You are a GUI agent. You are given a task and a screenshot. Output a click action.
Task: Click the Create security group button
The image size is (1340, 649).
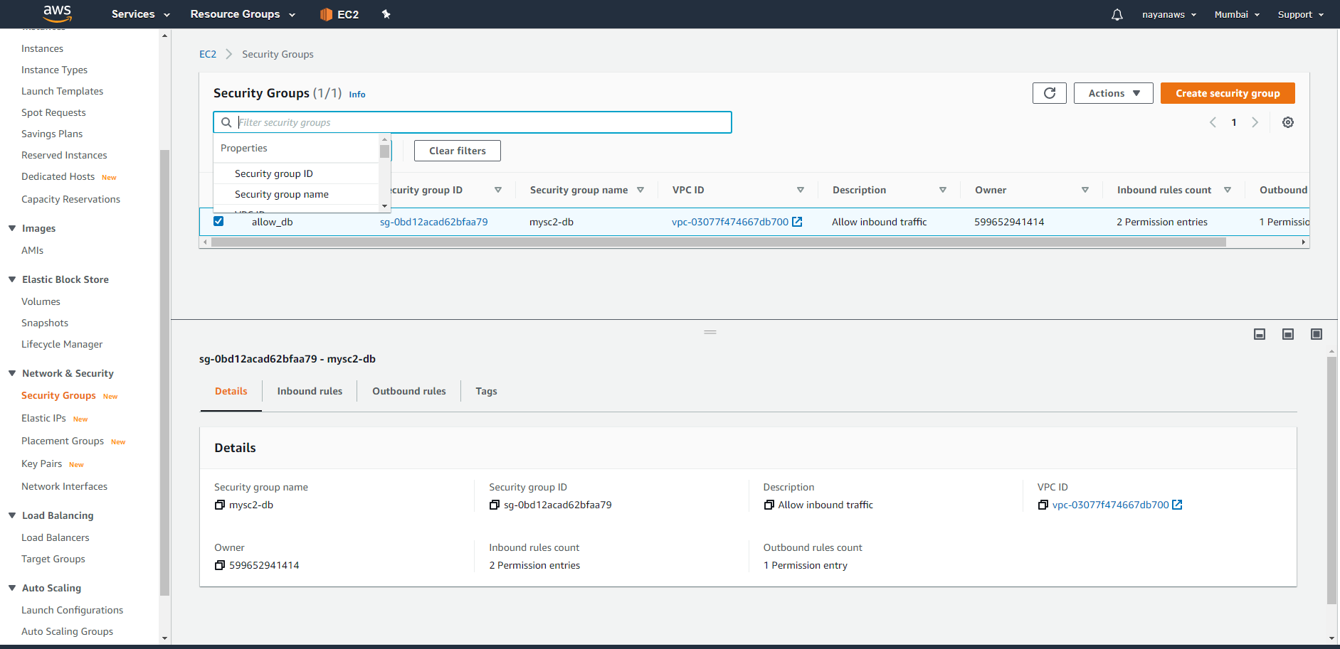[x=1227, y=93]
